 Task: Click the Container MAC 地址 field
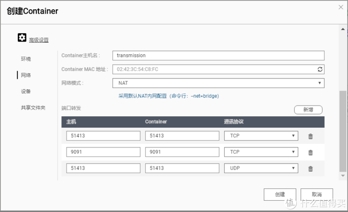pos(219,69)
